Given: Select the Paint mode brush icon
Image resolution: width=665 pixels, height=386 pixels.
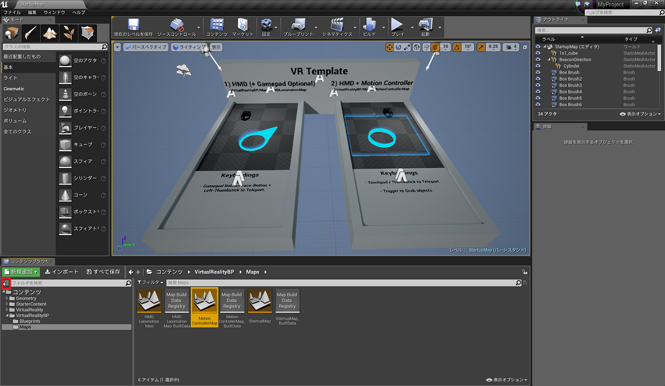Looking at the screenshot, I should (x=30, y=33).
